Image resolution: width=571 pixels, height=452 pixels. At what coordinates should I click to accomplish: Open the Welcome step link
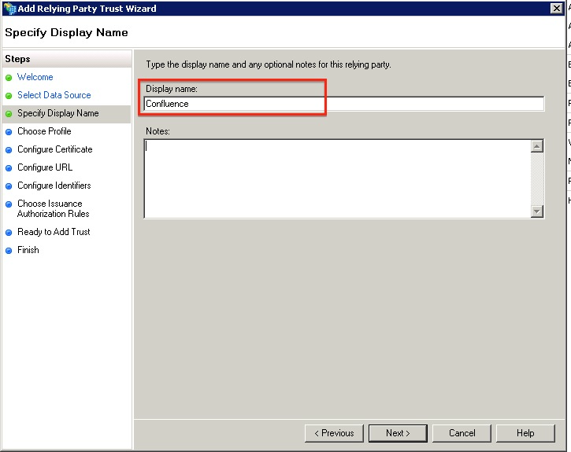35,77
